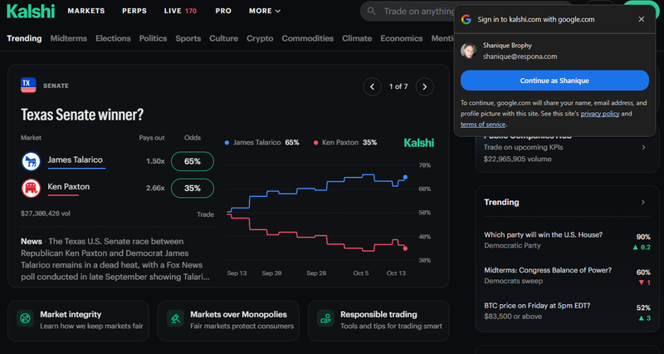Viewport: 664px width, 354px height.
Task: Click Ken Paxton 35% chart legend
Action: point(345,142)
